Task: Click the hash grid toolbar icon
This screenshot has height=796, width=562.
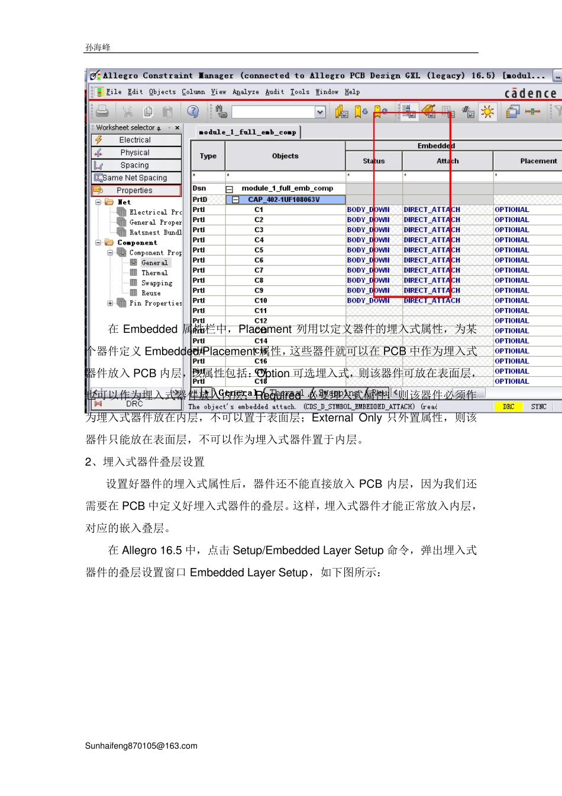Action: [x=468, y=111]
